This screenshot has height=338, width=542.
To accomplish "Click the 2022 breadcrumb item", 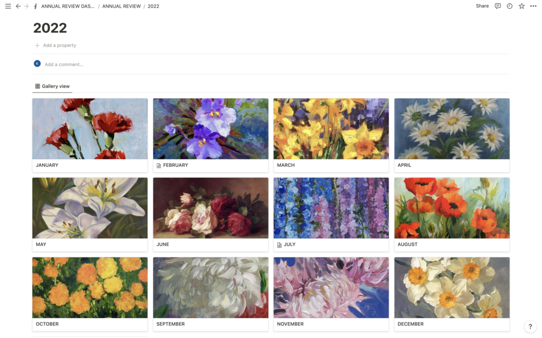I will coord(154,6).
